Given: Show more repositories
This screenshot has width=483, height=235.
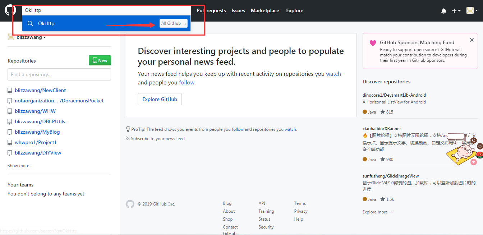Looking at the screenshot, I should [18, 166].
